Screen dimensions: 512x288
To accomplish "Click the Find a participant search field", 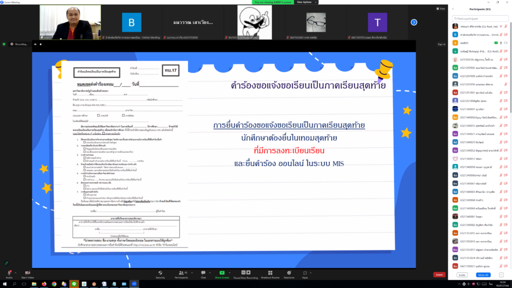I will 480,18.
